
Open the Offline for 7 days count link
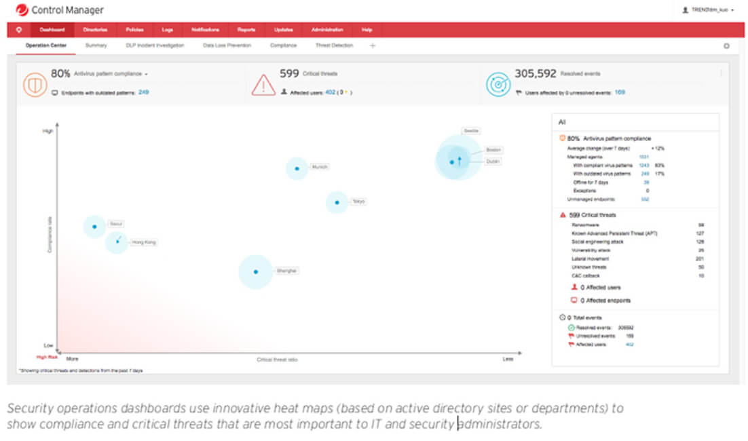coord(646,182)
